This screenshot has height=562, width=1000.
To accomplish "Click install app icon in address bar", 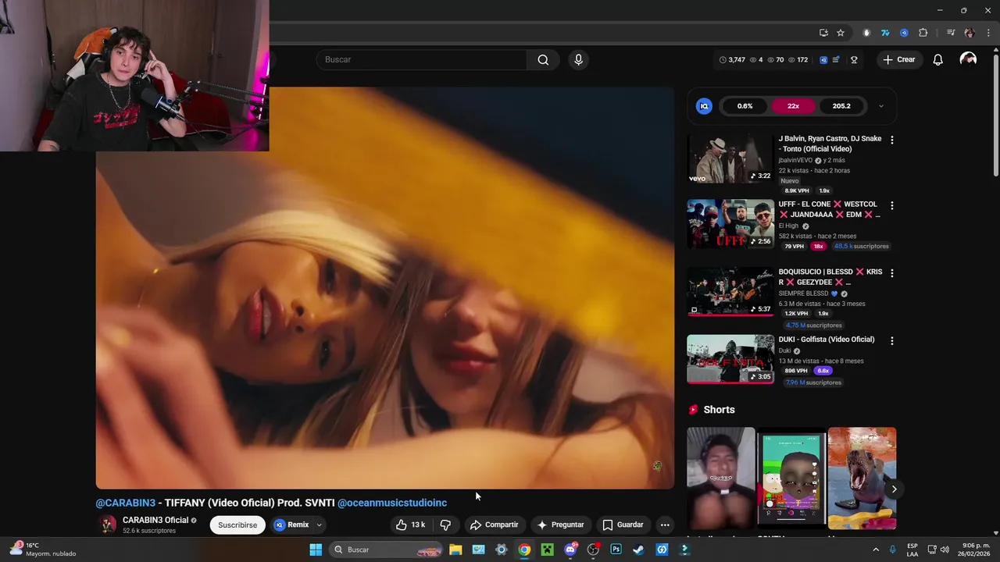I will 823,33.
